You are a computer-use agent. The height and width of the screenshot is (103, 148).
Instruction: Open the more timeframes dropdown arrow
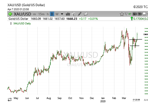tap(62, 14)
